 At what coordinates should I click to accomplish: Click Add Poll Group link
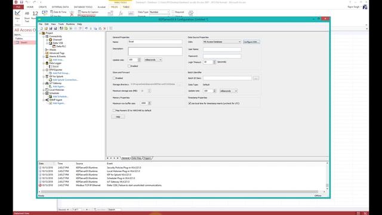(61, 73)
